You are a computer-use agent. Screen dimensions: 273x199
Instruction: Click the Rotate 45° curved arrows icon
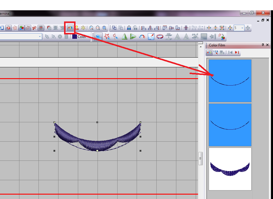(142, 36)
